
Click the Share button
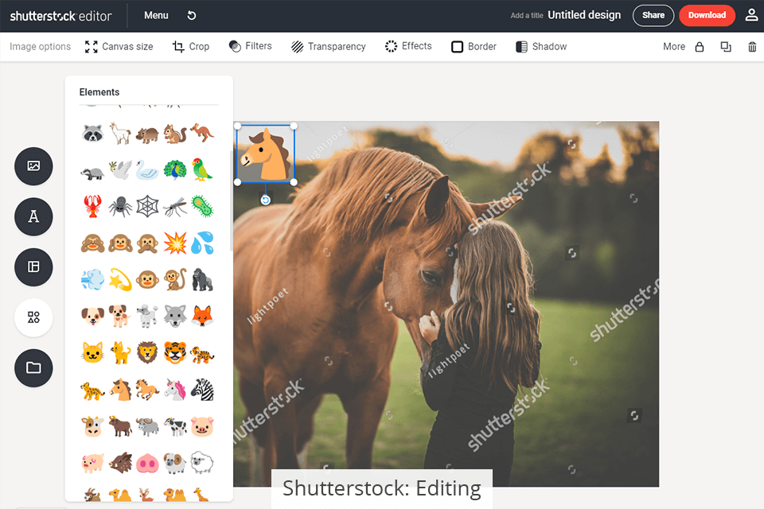(653, 15)
